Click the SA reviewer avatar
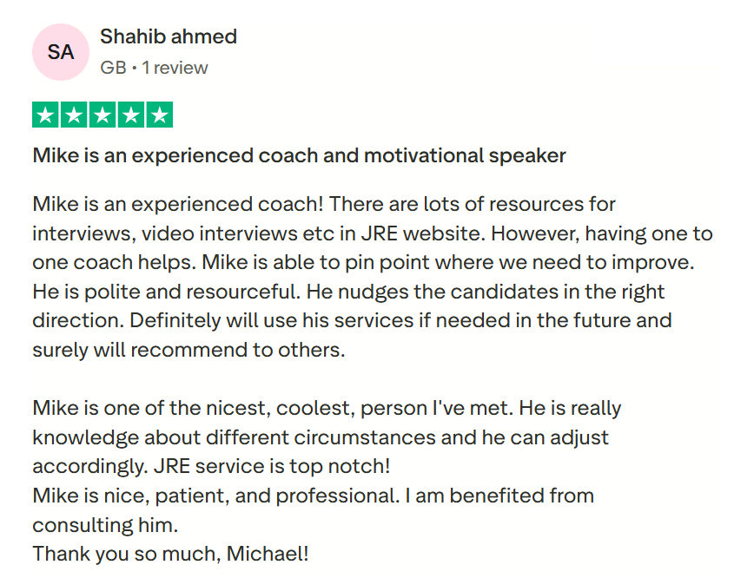 [61, 52]
